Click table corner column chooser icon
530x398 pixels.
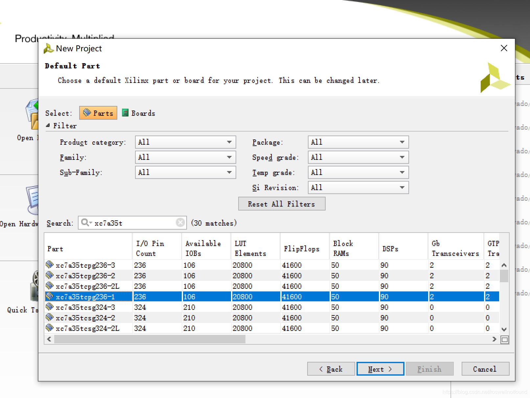coord(505,339)
